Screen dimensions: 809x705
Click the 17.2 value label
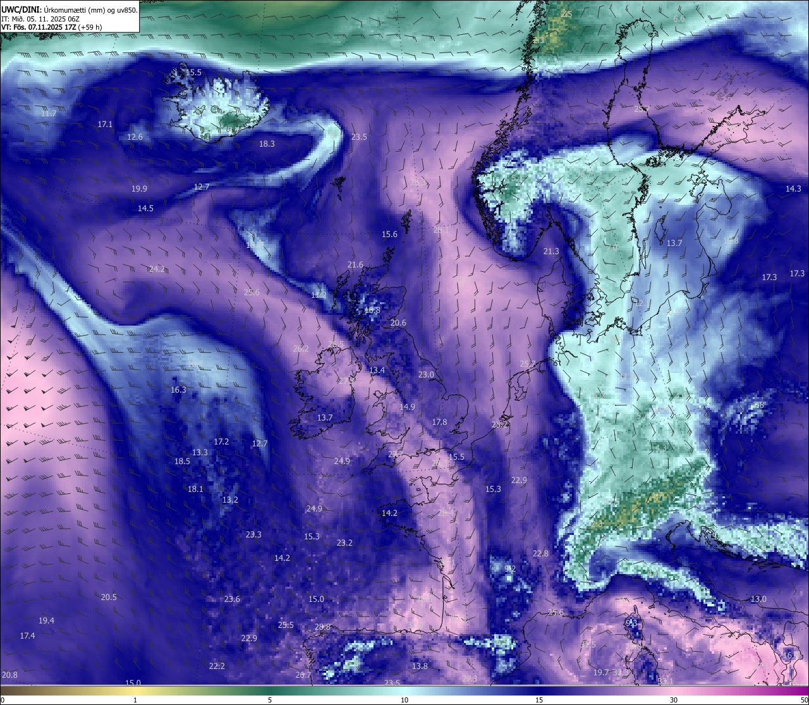[x=221, y=442]
